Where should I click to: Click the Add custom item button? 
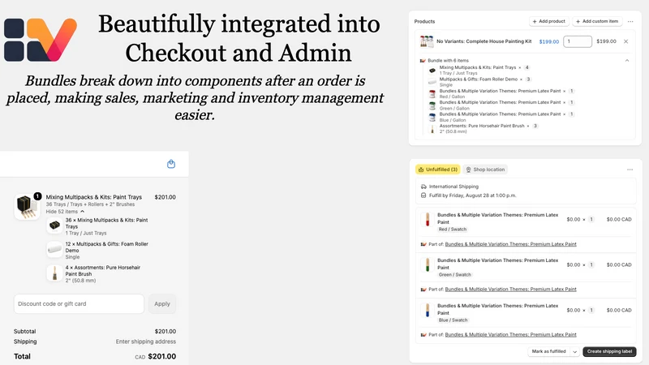click(x=597, y=21)
